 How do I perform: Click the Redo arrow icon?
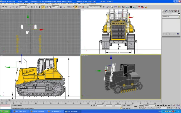tap(6, 7)
